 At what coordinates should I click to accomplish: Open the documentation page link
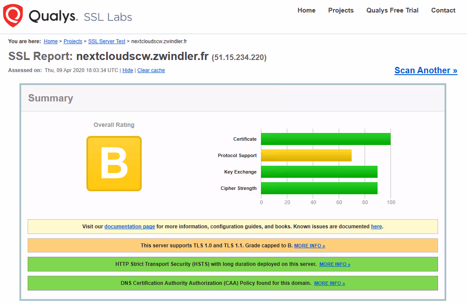pos(130,227)
